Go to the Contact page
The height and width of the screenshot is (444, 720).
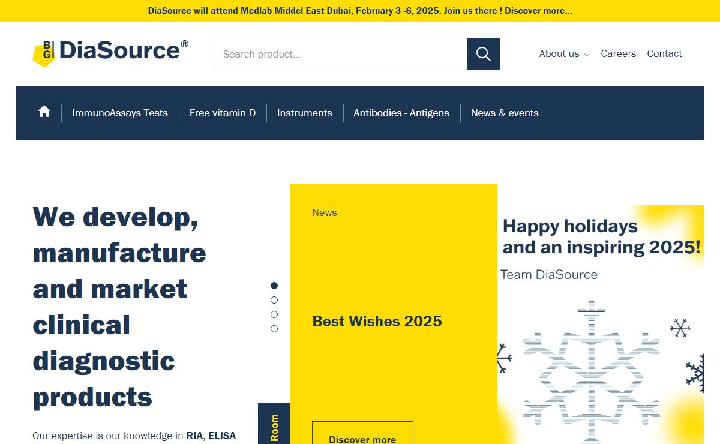[664, 54]
